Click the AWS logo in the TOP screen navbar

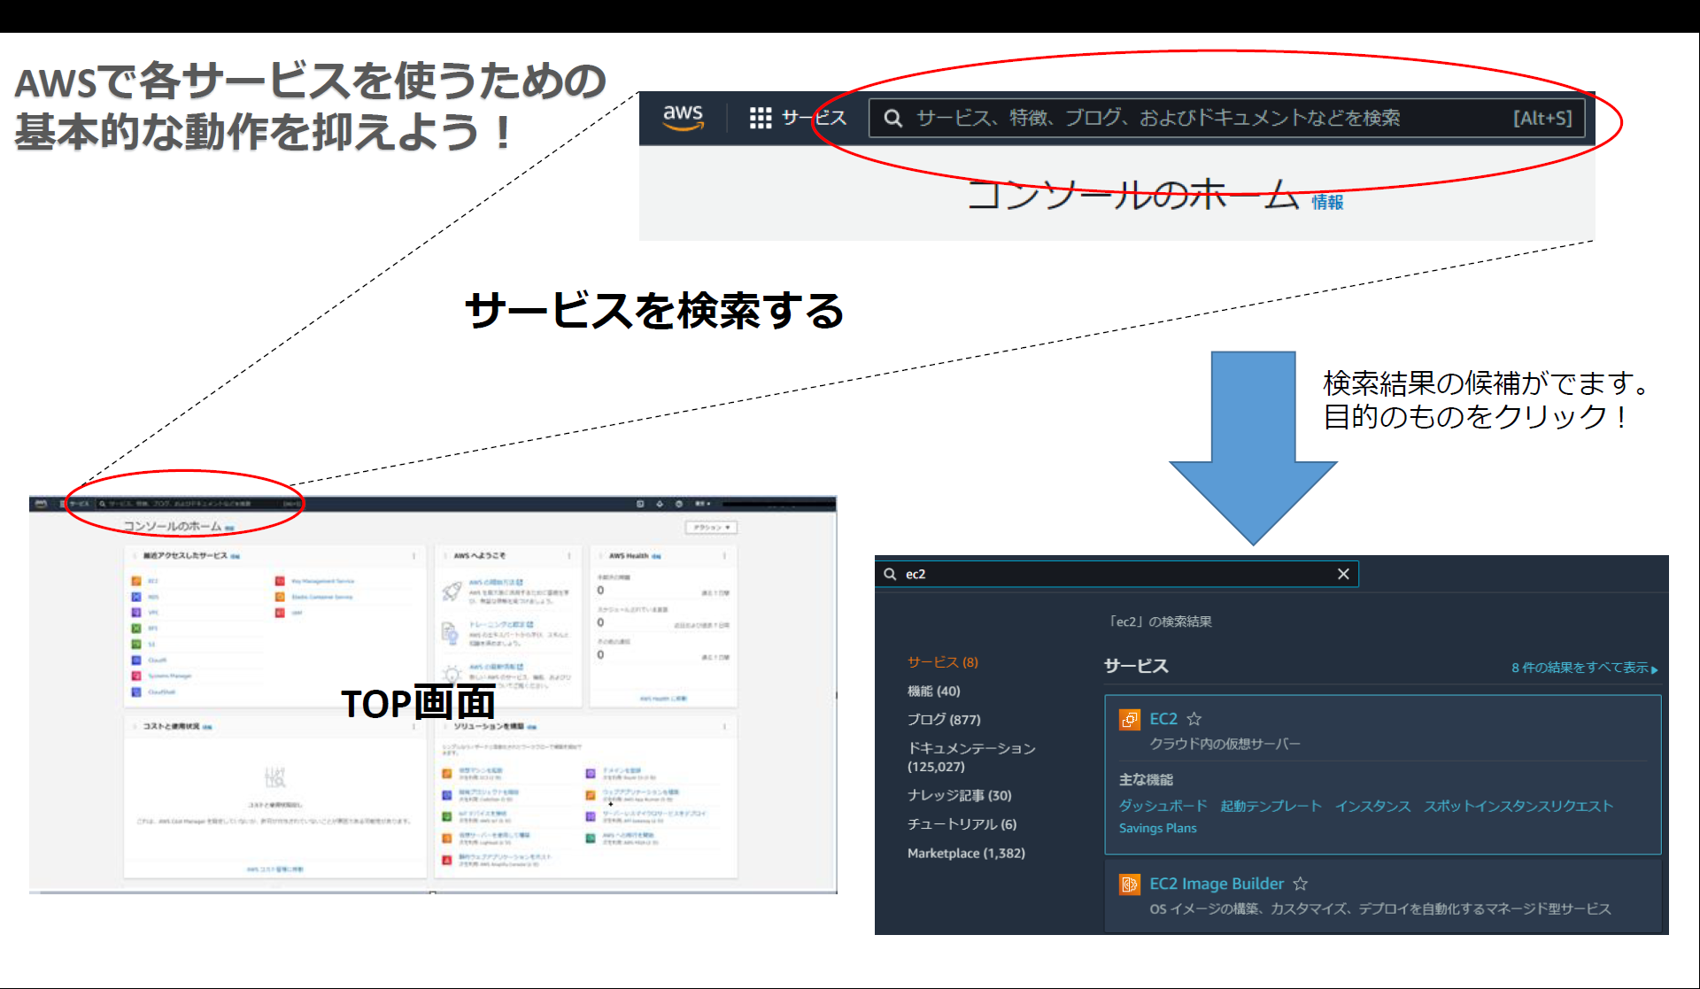coord(40,504)
